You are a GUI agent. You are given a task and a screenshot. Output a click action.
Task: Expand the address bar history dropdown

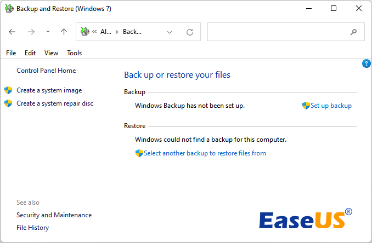(170, 32)
